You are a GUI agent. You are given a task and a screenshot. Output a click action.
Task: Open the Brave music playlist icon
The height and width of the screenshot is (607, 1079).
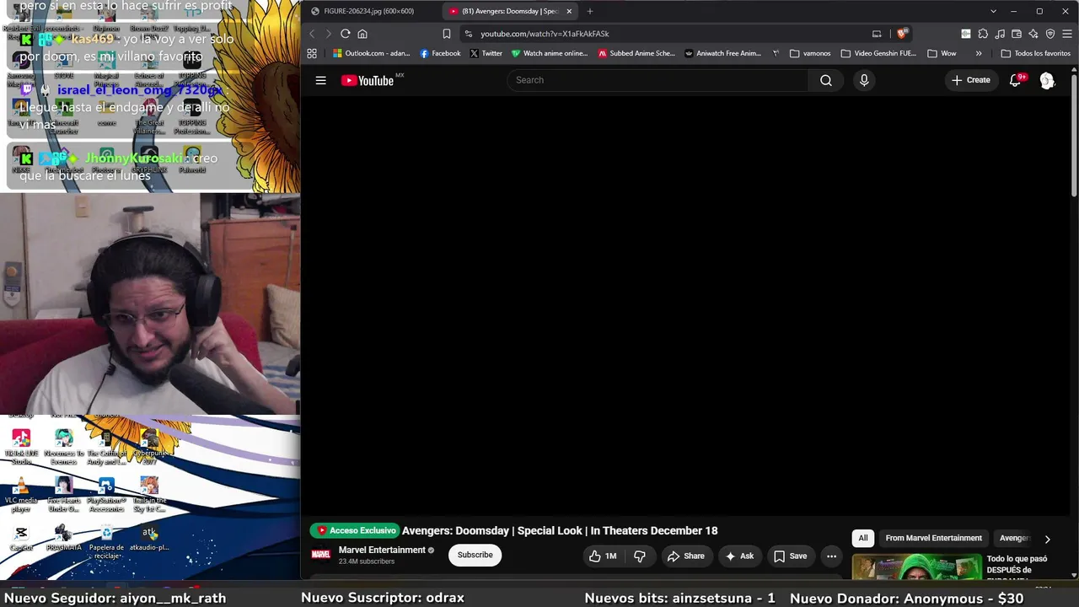(1000, 34)
